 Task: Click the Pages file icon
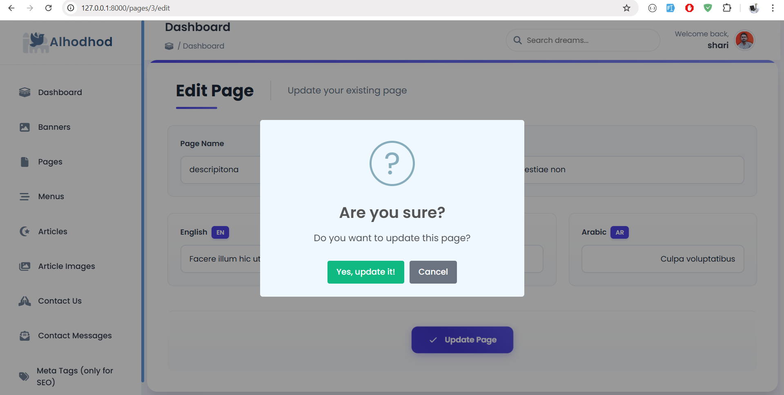click(x=24, y=162)
